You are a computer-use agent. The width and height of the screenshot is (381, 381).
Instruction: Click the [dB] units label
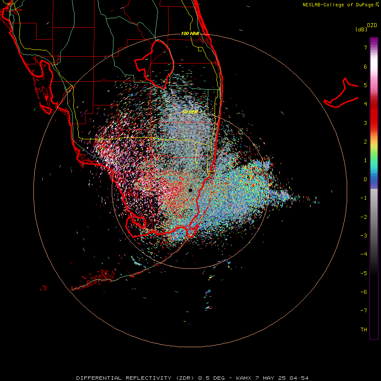[361, 29]
